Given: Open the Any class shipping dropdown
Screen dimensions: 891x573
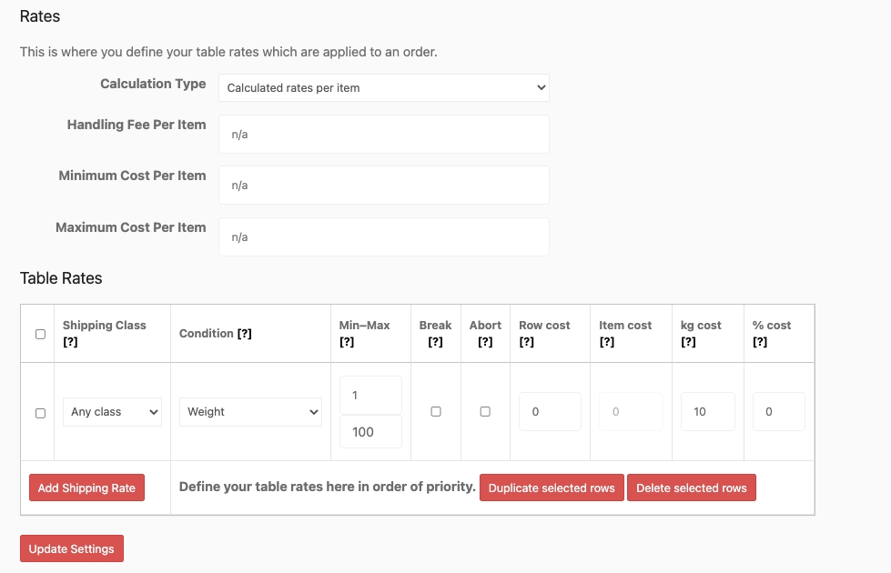Looking at the screenshot, I should [x=112, y=412].
